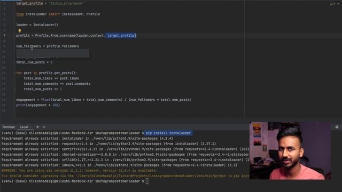This screenshot has width=342, height=192.
Task: Place cursor at terminal prompt
Action: [147, 181]
